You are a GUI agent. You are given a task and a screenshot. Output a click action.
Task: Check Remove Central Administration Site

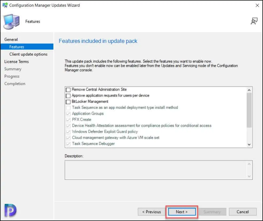pos(68,90)
